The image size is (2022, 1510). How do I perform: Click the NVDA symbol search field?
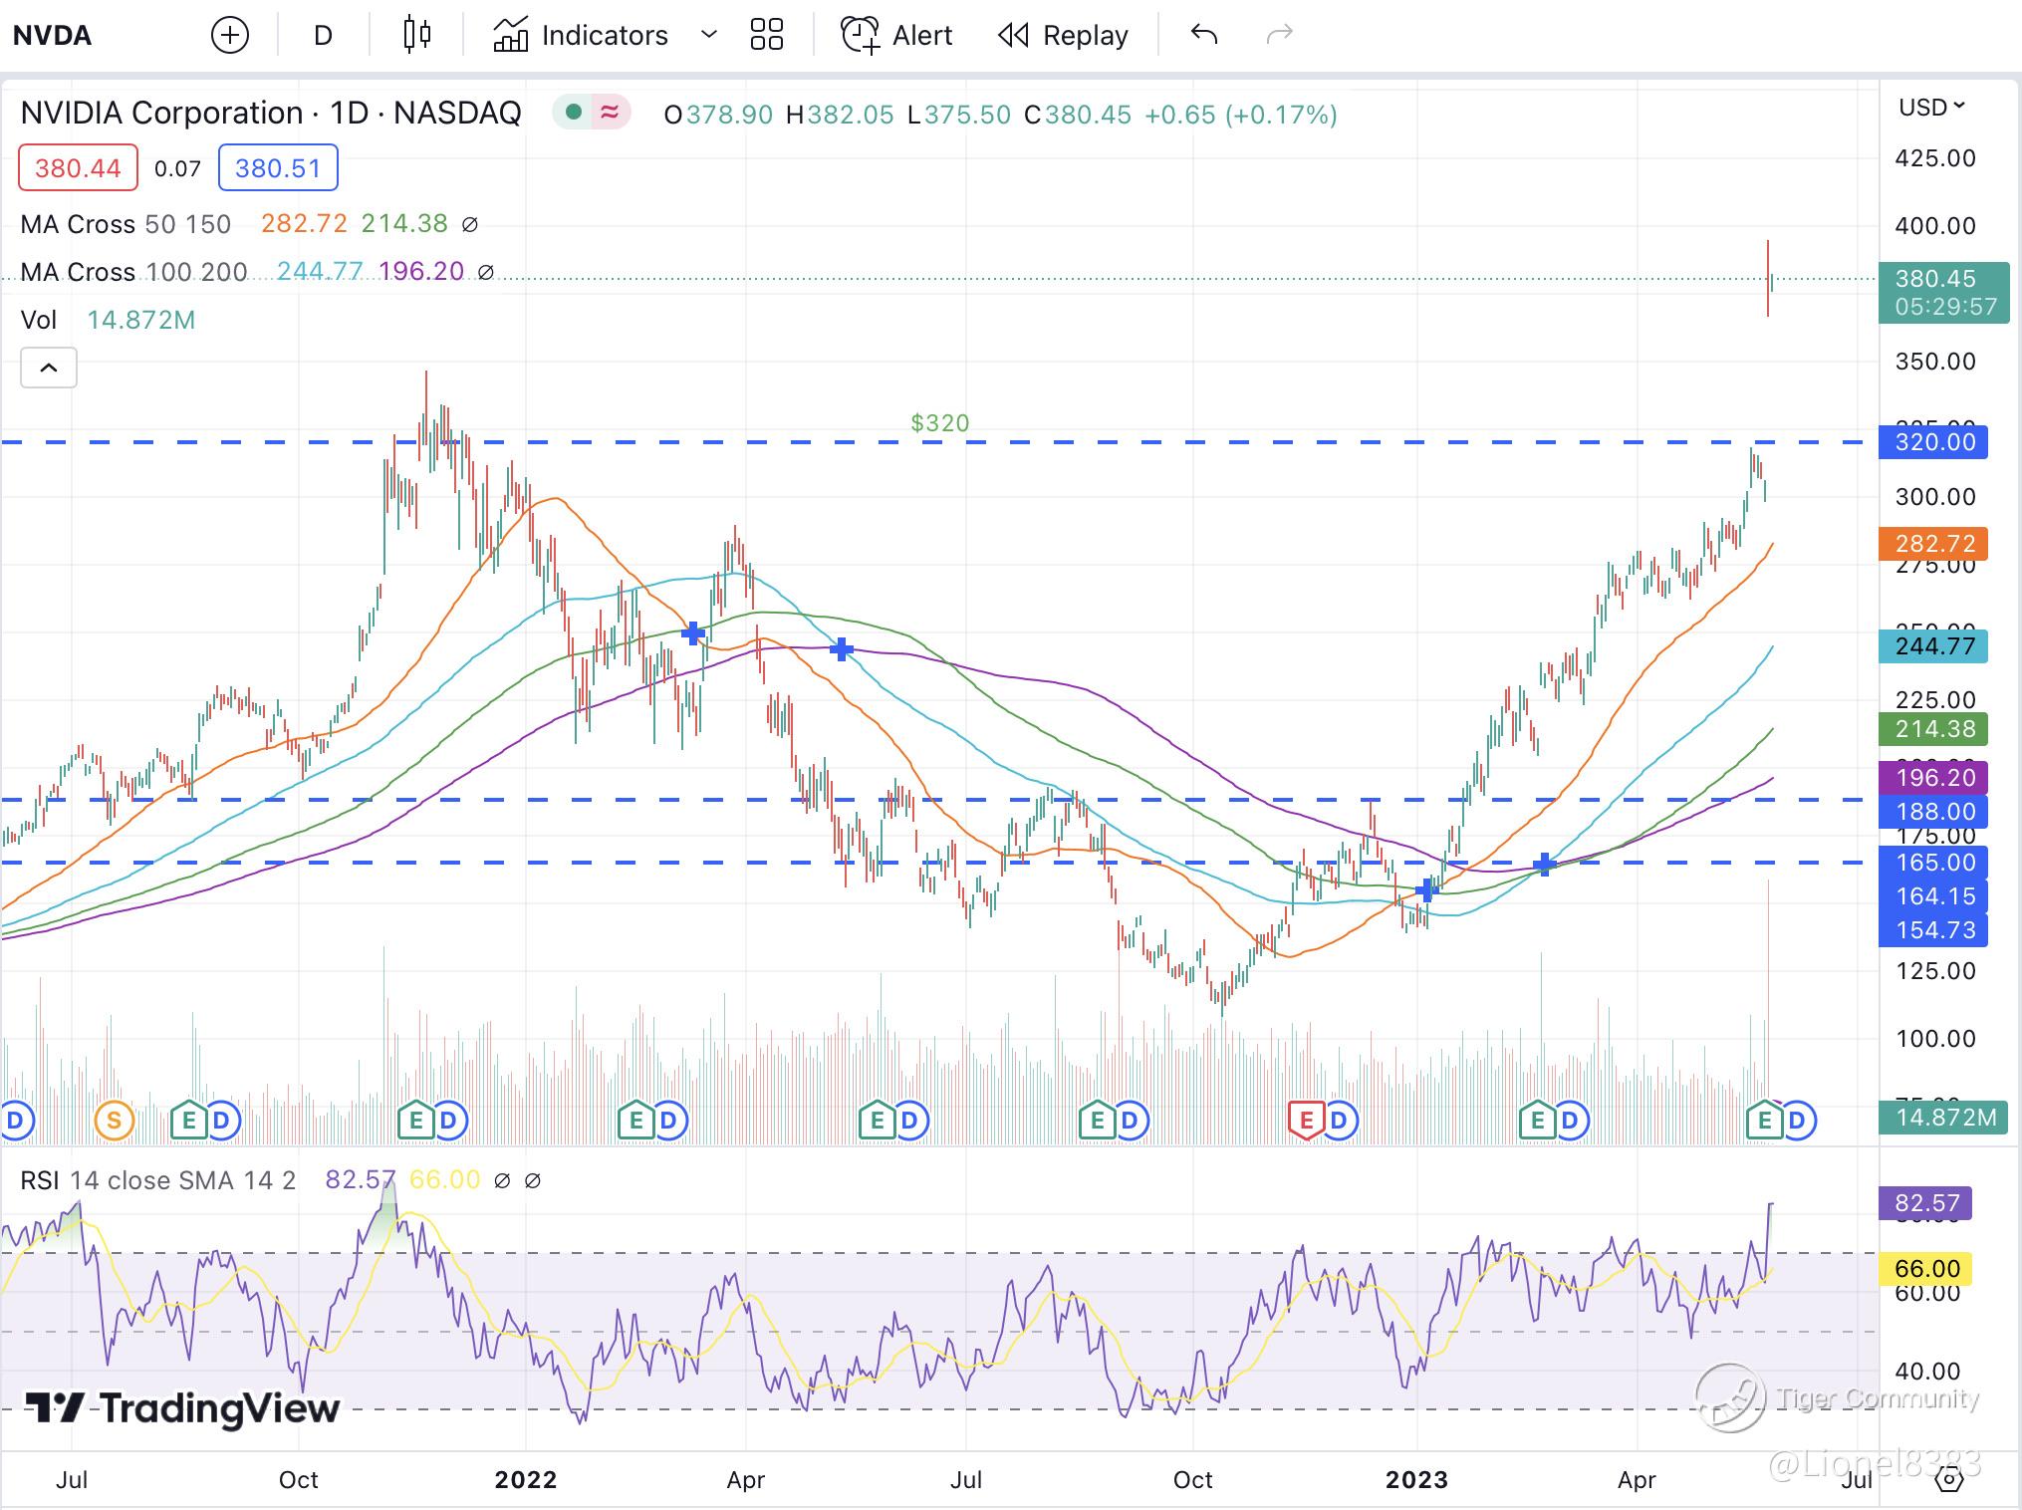[x=53, y=36]
